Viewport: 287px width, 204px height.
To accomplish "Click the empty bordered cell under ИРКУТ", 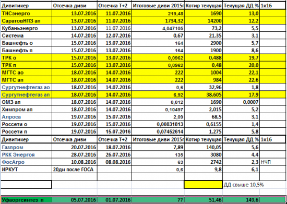I will coord(27,185).
